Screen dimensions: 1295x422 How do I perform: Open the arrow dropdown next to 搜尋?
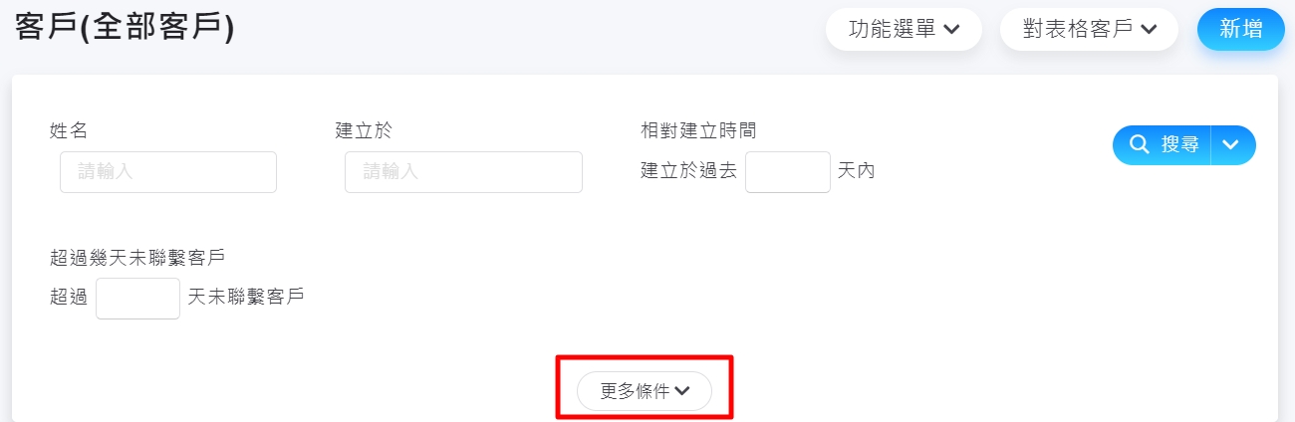pyautogui.click(x=1231, y=144)
